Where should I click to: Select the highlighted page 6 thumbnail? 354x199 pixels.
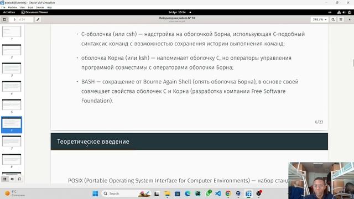coord(12,124)
